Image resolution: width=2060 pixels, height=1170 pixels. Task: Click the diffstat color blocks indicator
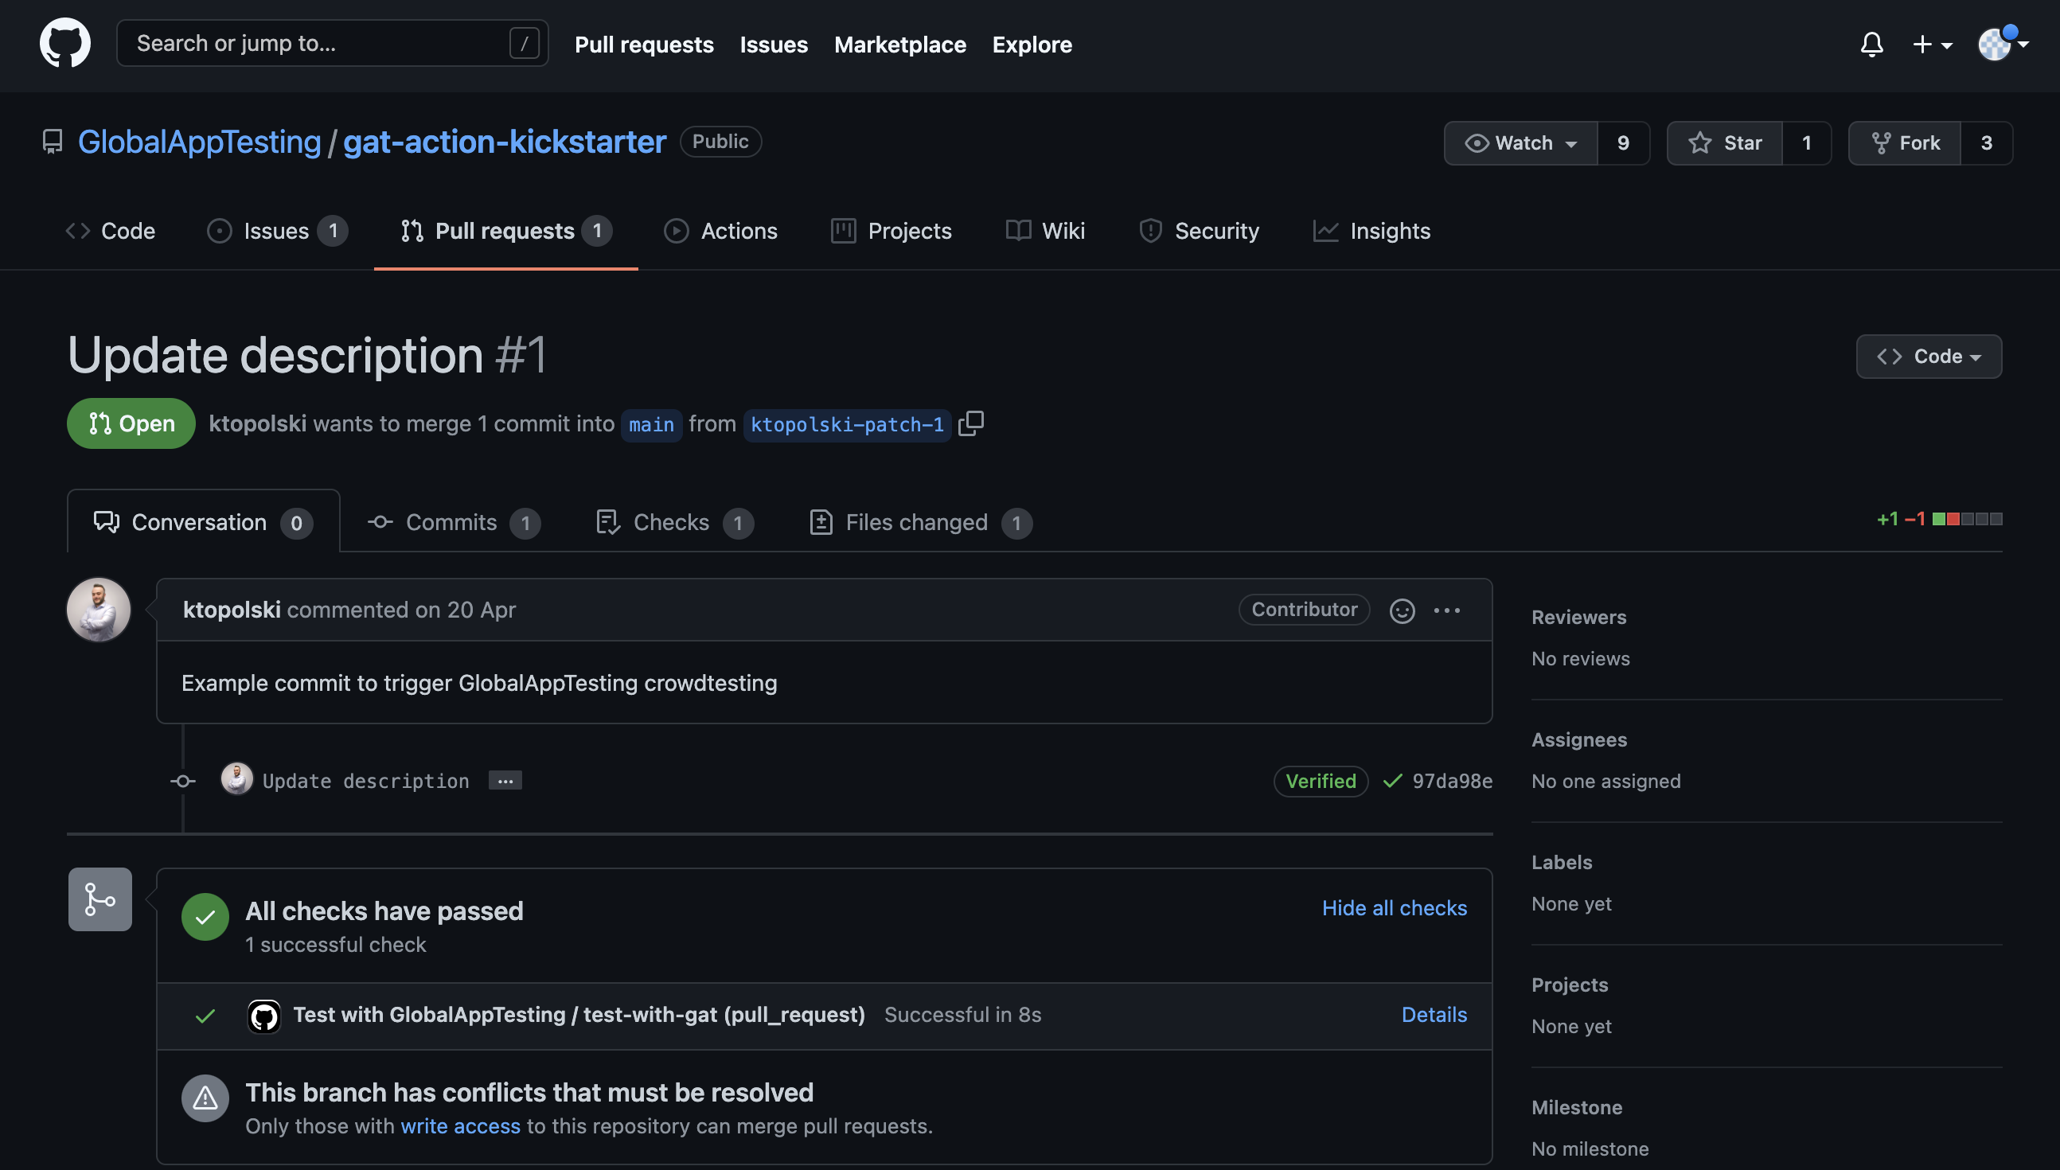[1966, 519]
